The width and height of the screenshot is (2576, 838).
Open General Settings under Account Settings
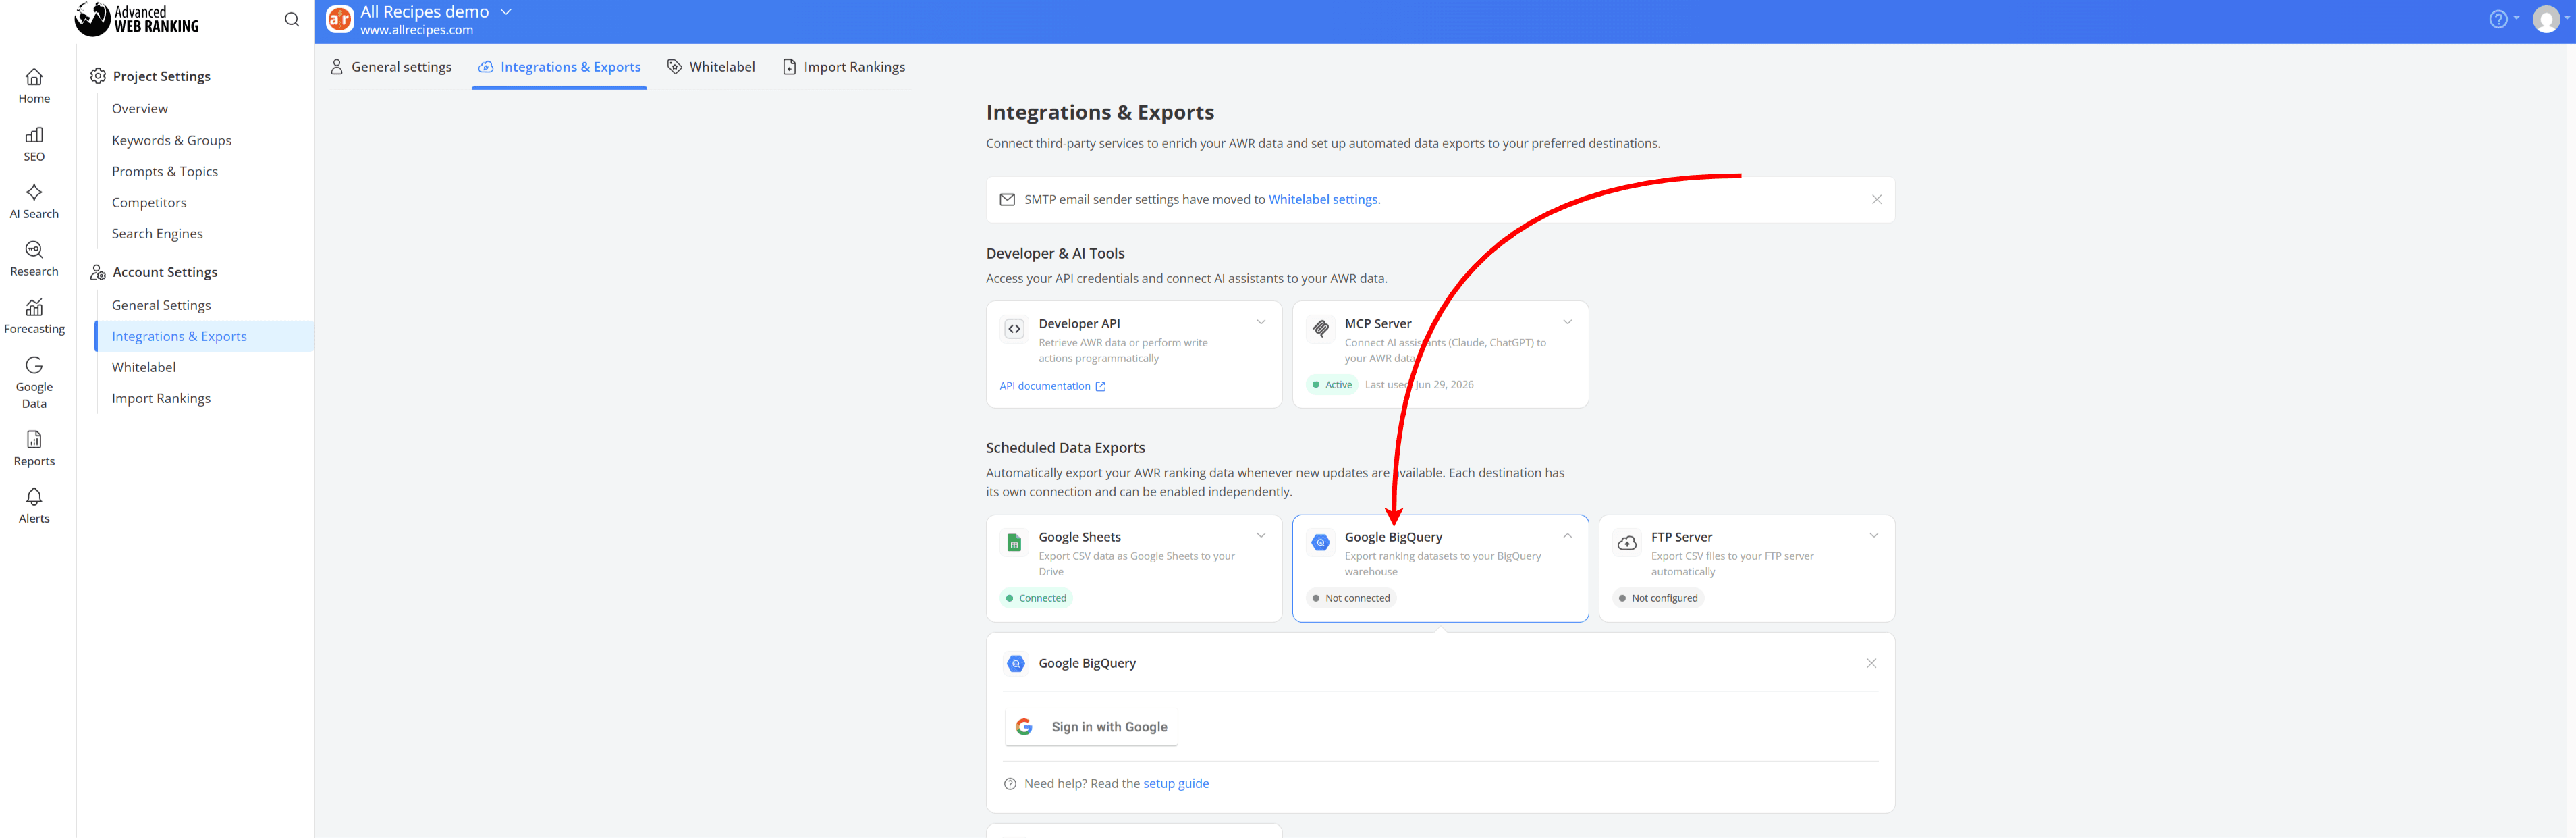[161, 306]
